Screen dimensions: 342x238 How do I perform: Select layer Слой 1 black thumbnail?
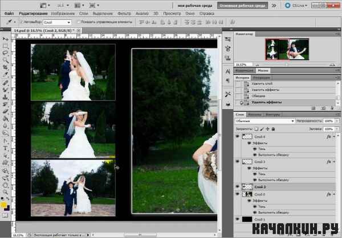[x=247, y=219]
